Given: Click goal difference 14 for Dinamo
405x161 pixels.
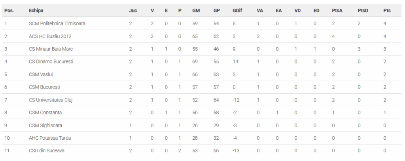Looking at the screenshot, I should pyautogui.click(x=235, y=62).
